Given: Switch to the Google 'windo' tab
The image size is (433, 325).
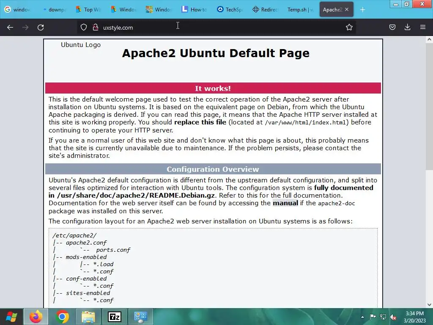Looking at the screenshot, I should 17,9.
